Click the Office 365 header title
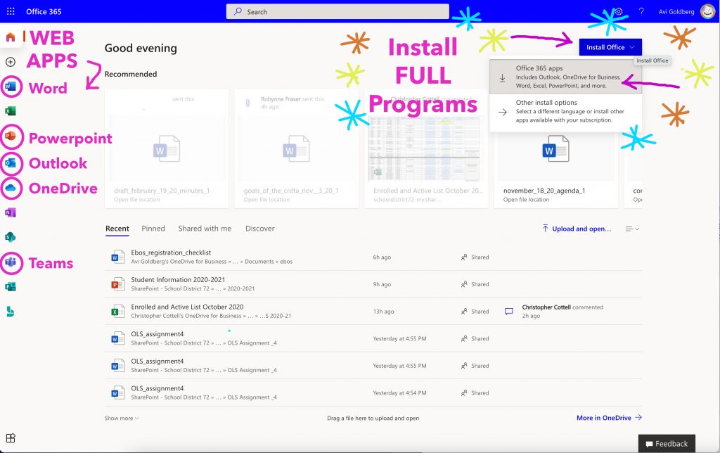The width and height of the screenshot is (720, 453). pos(44,11)
